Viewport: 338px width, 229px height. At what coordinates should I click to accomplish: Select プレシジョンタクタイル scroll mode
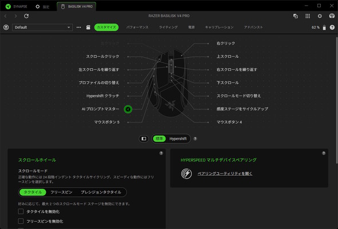tap(101, 192)
